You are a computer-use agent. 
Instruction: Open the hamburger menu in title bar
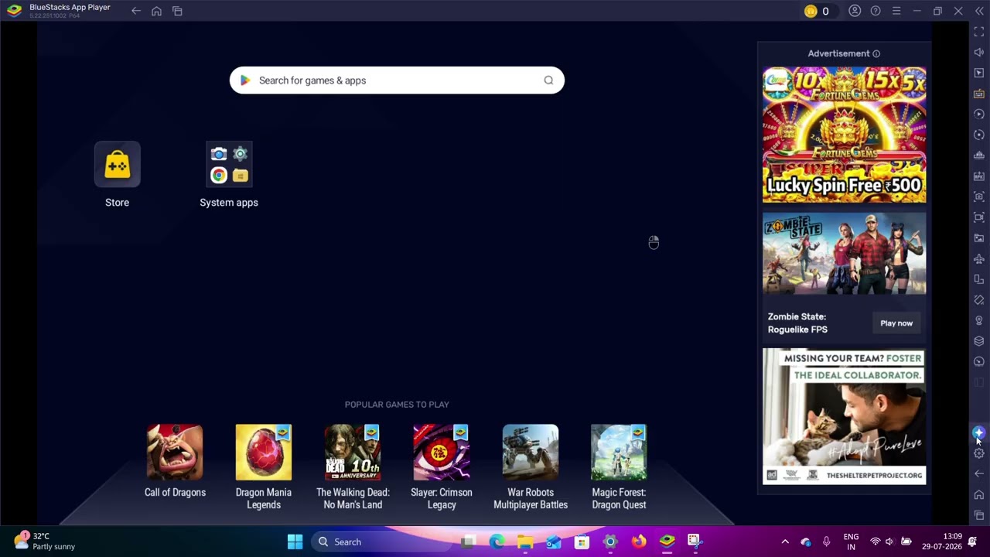(896, 11)
